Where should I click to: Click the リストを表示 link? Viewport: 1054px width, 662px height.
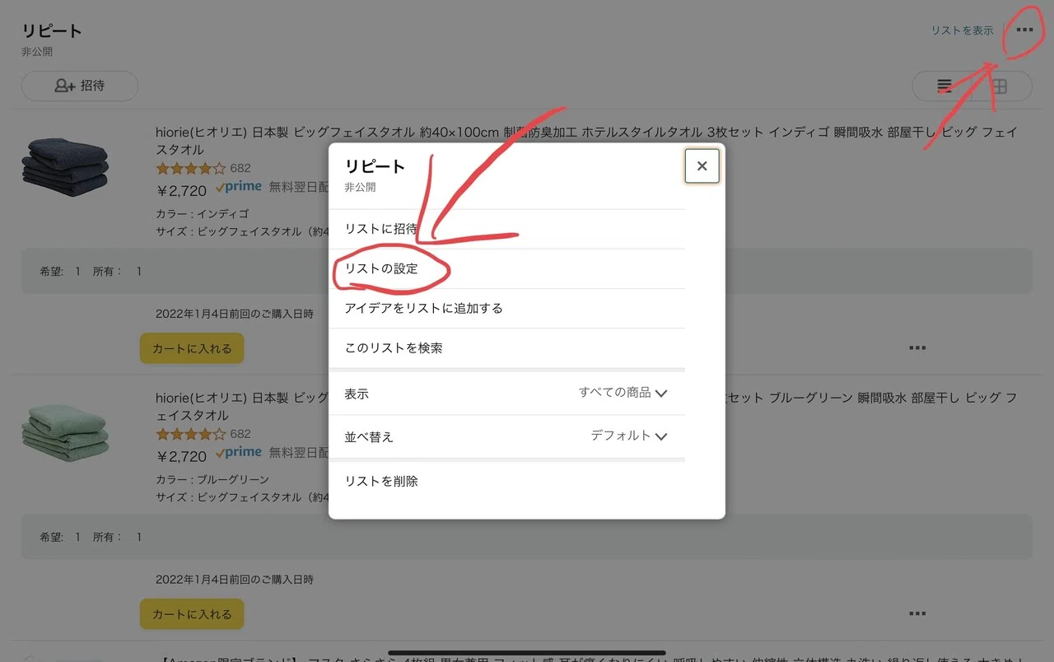click(962, 30)
